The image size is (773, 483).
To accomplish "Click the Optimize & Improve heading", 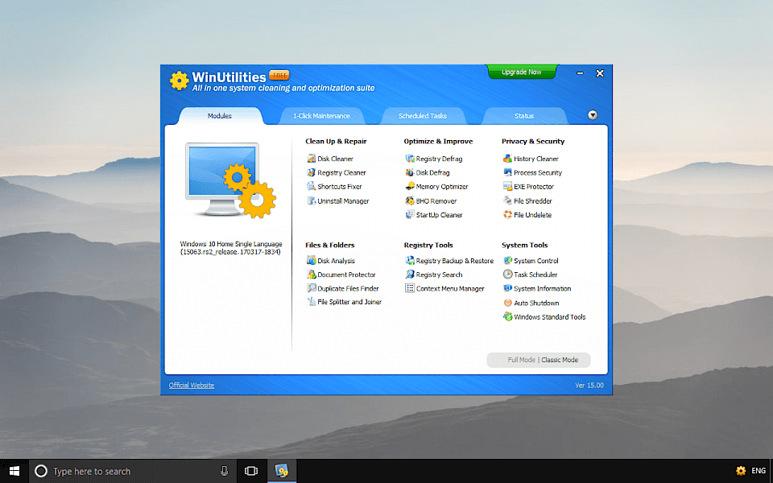I will coord(438,142).
